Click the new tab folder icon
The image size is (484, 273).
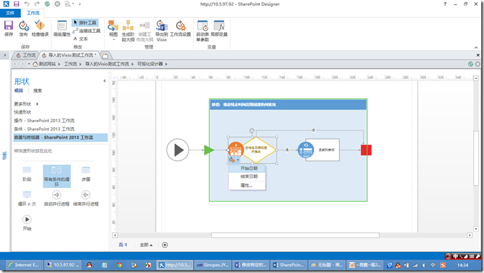105,56
